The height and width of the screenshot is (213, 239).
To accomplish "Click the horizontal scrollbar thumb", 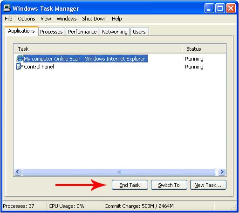I will pos(119,172).
